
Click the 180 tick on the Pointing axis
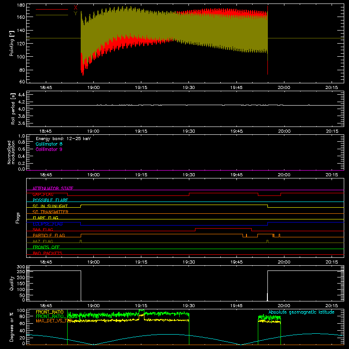[x=21, y=5]
